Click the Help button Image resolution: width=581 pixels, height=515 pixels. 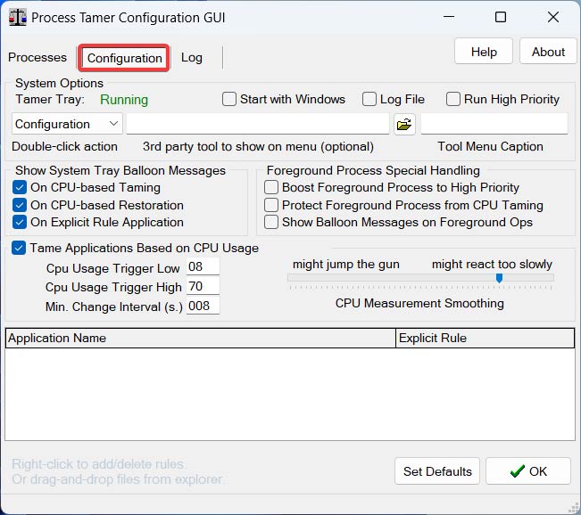484,52
